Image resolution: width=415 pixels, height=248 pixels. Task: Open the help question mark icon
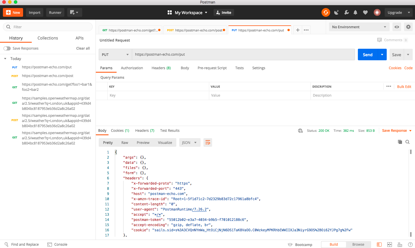click(x=410, y=245)
